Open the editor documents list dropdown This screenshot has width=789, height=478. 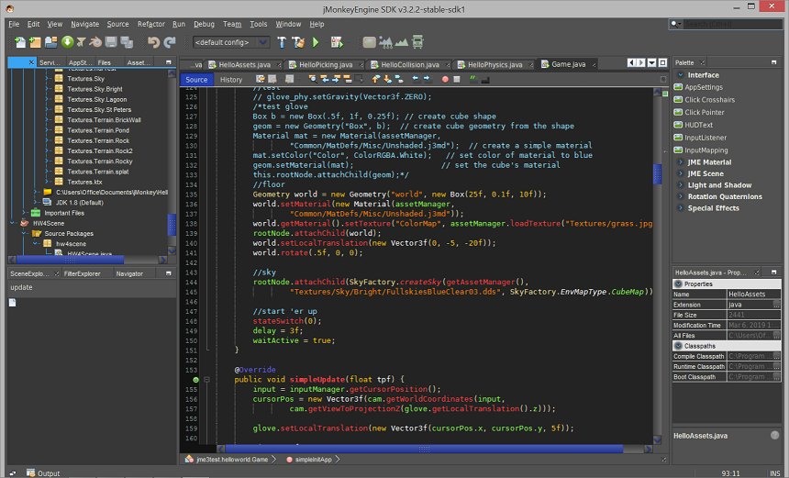(x=651, y=62)
